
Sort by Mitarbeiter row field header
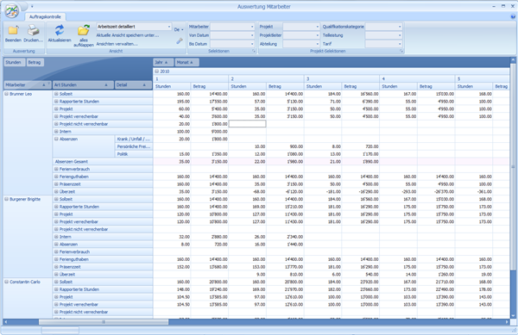pos(28,85)
